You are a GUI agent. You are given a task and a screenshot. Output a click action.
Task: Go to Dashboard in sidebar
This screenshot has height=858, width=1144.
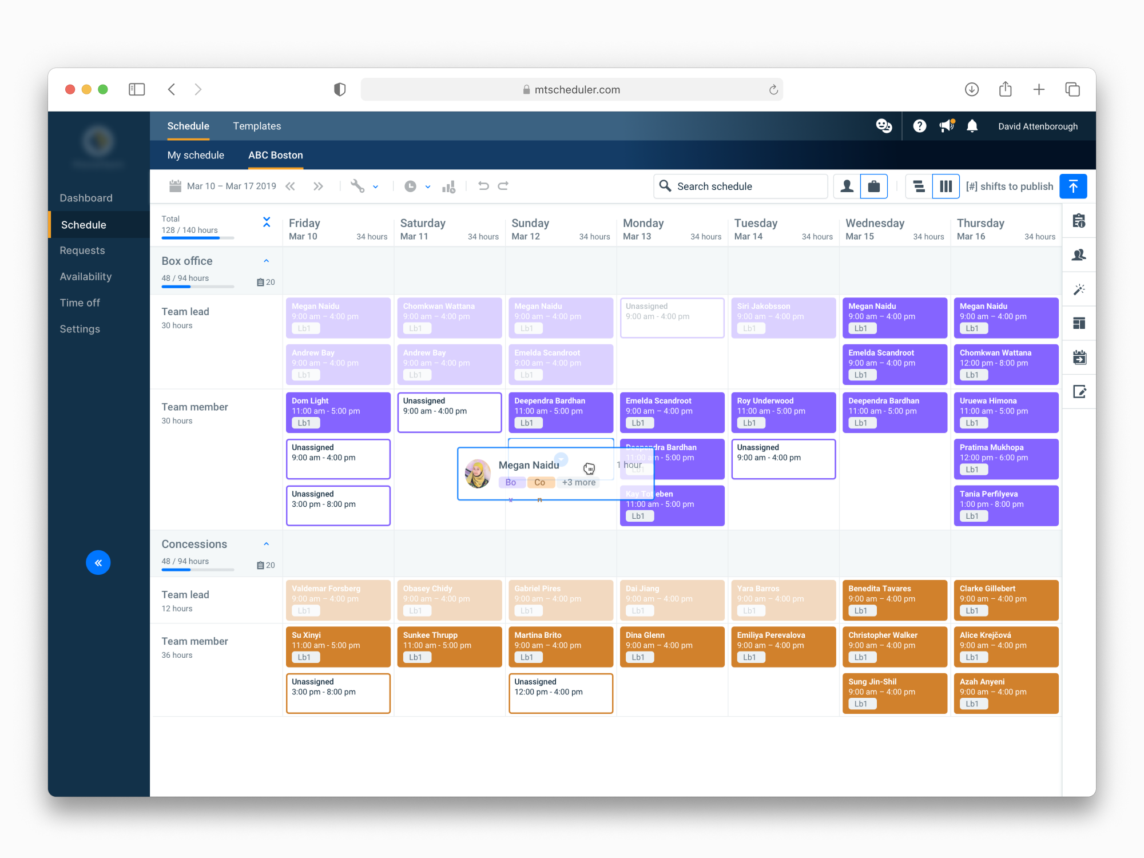86,198
